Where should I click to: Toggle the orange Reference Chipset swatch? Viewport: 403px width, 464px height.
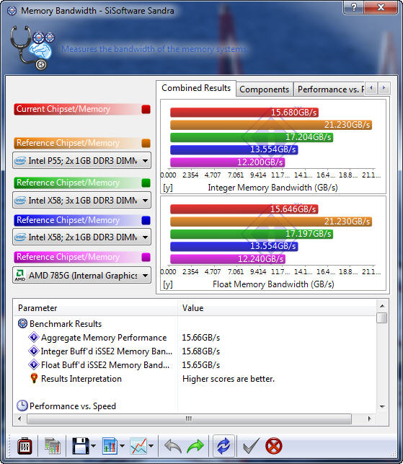coord(146,143)
